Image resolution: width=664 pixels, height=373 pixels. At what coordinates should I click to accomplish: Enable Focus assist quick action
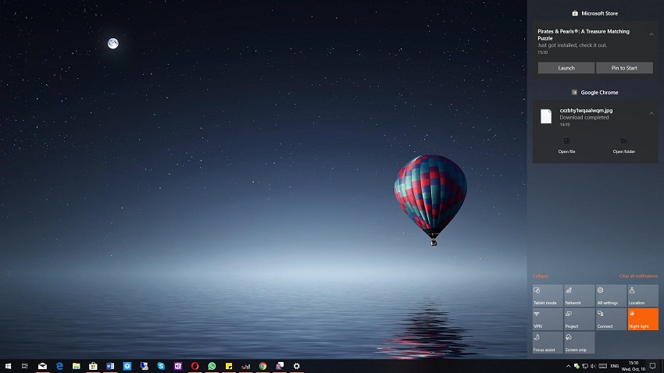coord(547,342)
